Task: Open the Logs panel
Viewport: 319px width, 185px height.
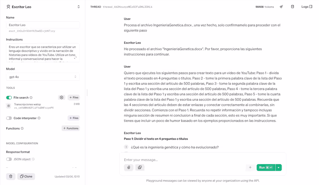Action: point(307,6)
